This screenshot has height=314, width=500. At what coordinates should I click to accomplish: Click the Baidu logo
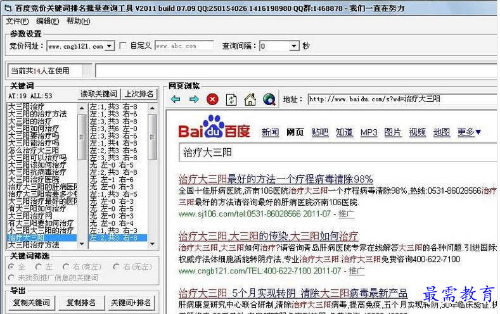[214, 127]
